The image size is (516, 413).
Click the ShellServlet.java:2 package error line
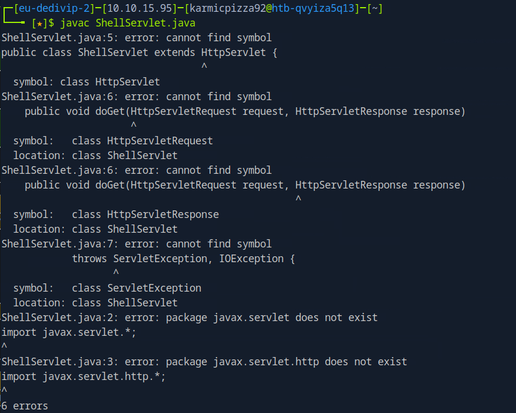click(x=189, y=318)
